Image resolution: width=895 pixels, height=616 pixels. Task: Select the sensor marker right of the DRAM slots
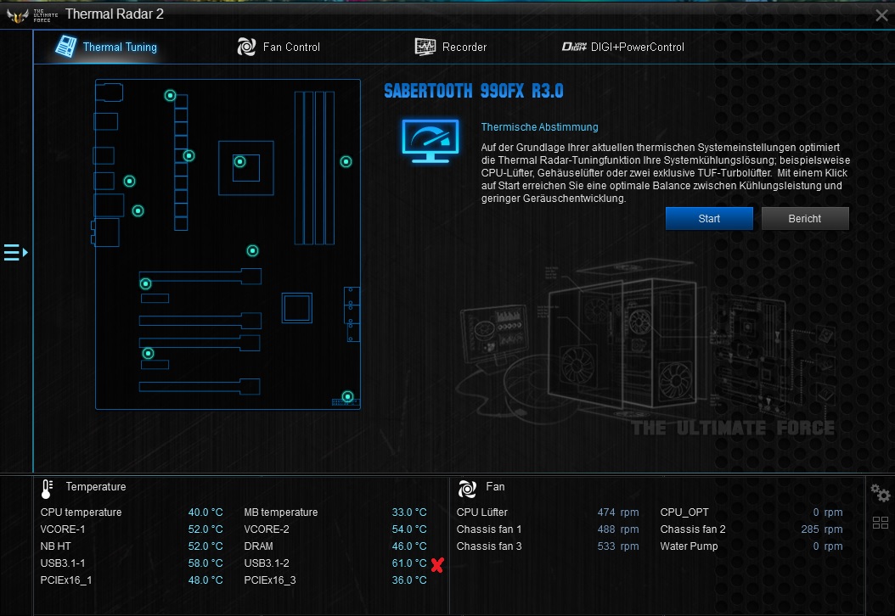[346, 162]
